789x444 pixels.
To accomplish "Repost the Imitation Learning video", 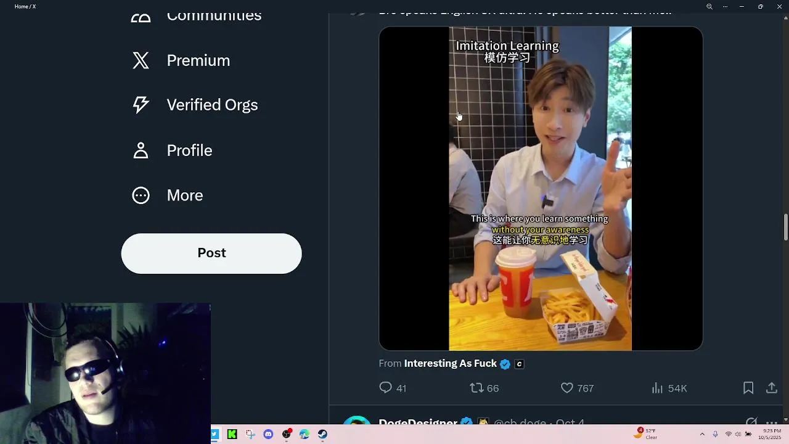I will tap(476, 388).
